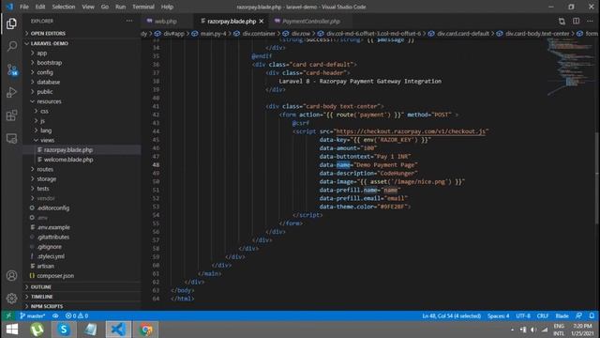Open the Source Control view icon
Viewport: 600px width, 338px height.
pyautogui.click(x=11, y=69)
